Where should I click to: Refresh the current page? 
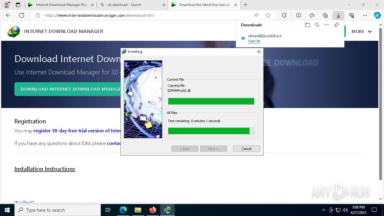[x=22, y=15]
